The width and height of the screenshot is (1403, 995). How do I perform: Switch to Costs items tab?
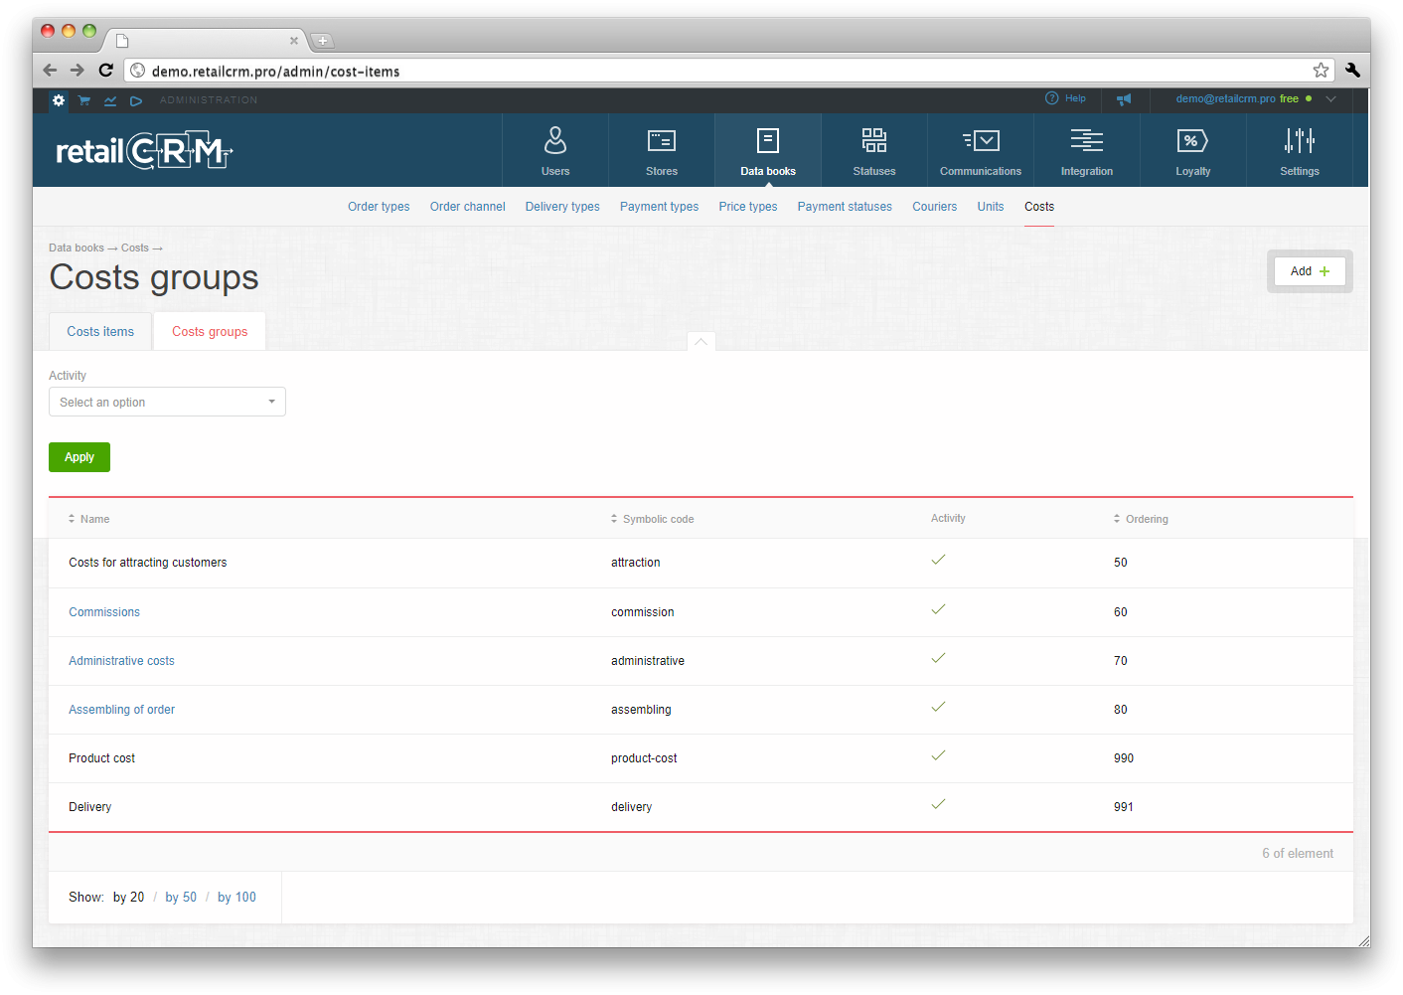click(x=100, y=332)
